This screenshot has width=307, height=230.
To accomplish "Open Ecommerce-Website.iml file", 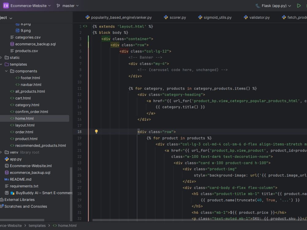I will (x=31, y=166).
